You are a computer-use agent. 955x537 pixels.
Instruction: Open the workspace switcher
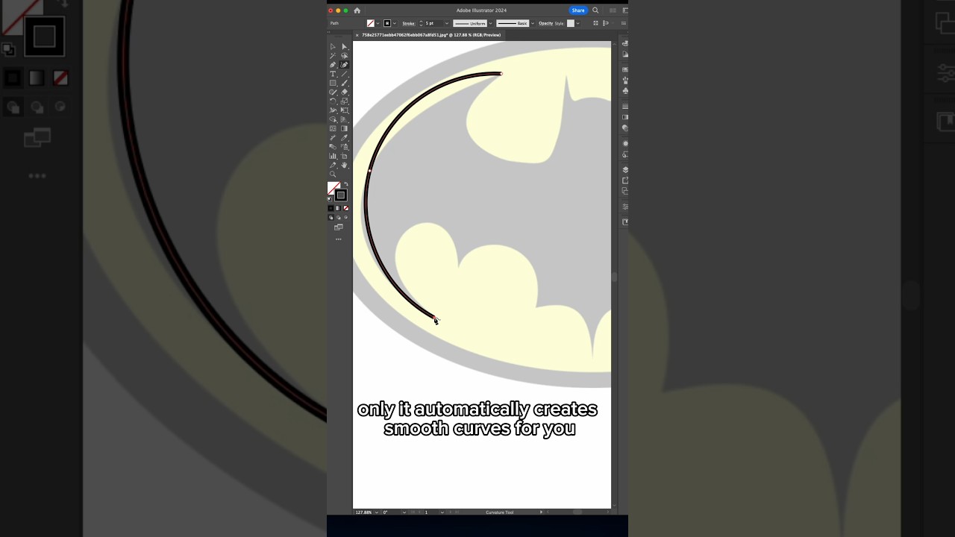pos(624,10)
